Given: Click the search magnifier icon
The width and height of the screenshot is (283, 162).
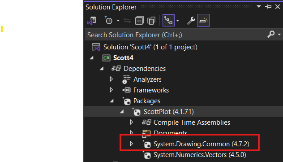Looking at the screenshot, I should 271,34.
